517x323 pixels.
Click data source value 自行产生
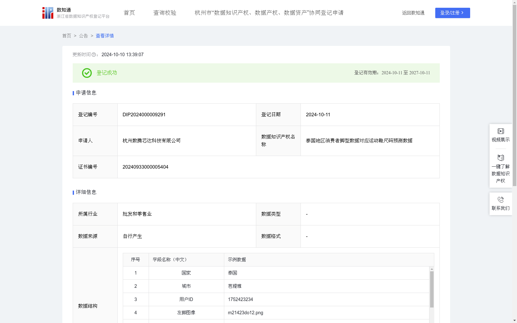pyautogui.click(x=132, y=236)
